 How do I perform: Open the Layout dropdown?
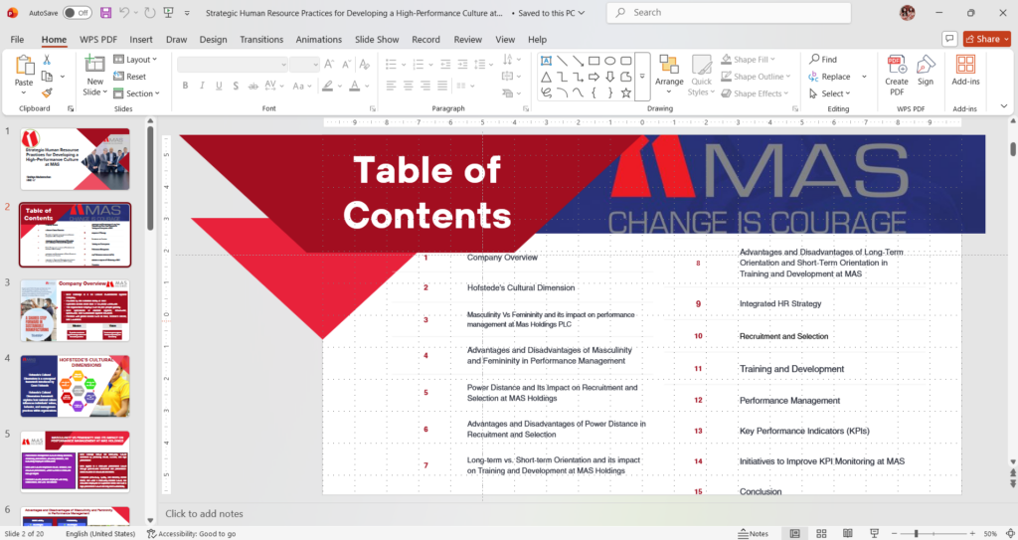coord(135,59)
